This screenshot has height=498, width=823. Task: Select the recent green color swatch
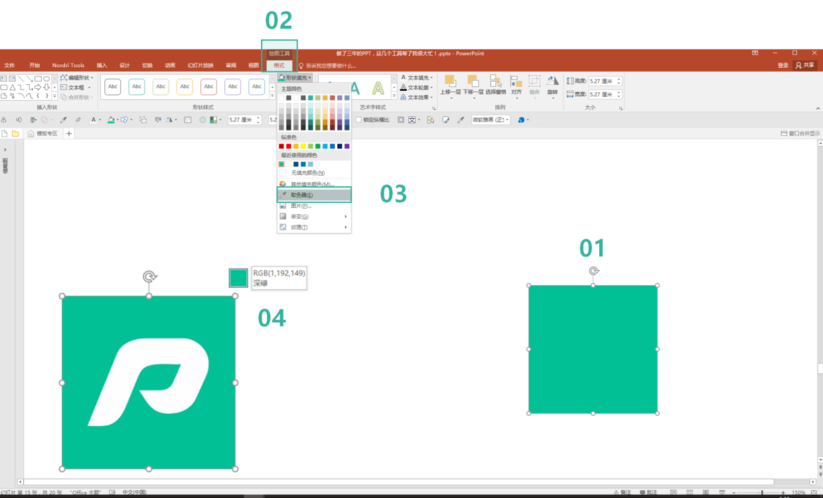tap(281, 164)
